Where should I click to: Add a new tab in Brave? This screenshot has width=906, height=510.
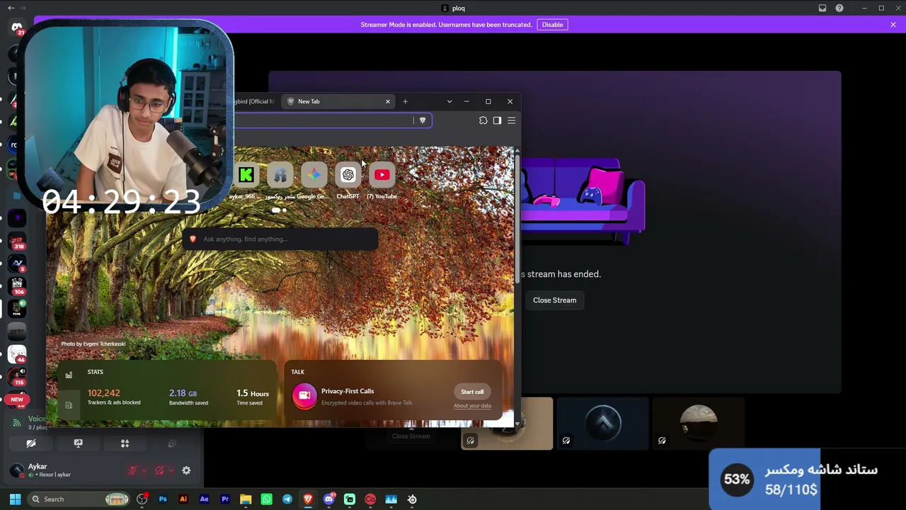[x=405, y=101]
